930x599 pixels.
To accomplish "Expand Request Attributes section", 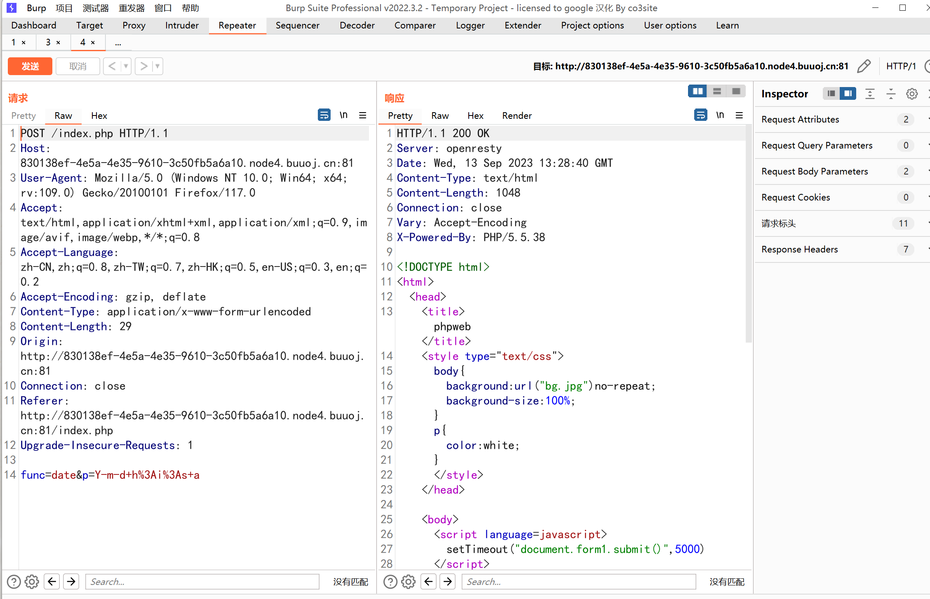I will (843, 119).
